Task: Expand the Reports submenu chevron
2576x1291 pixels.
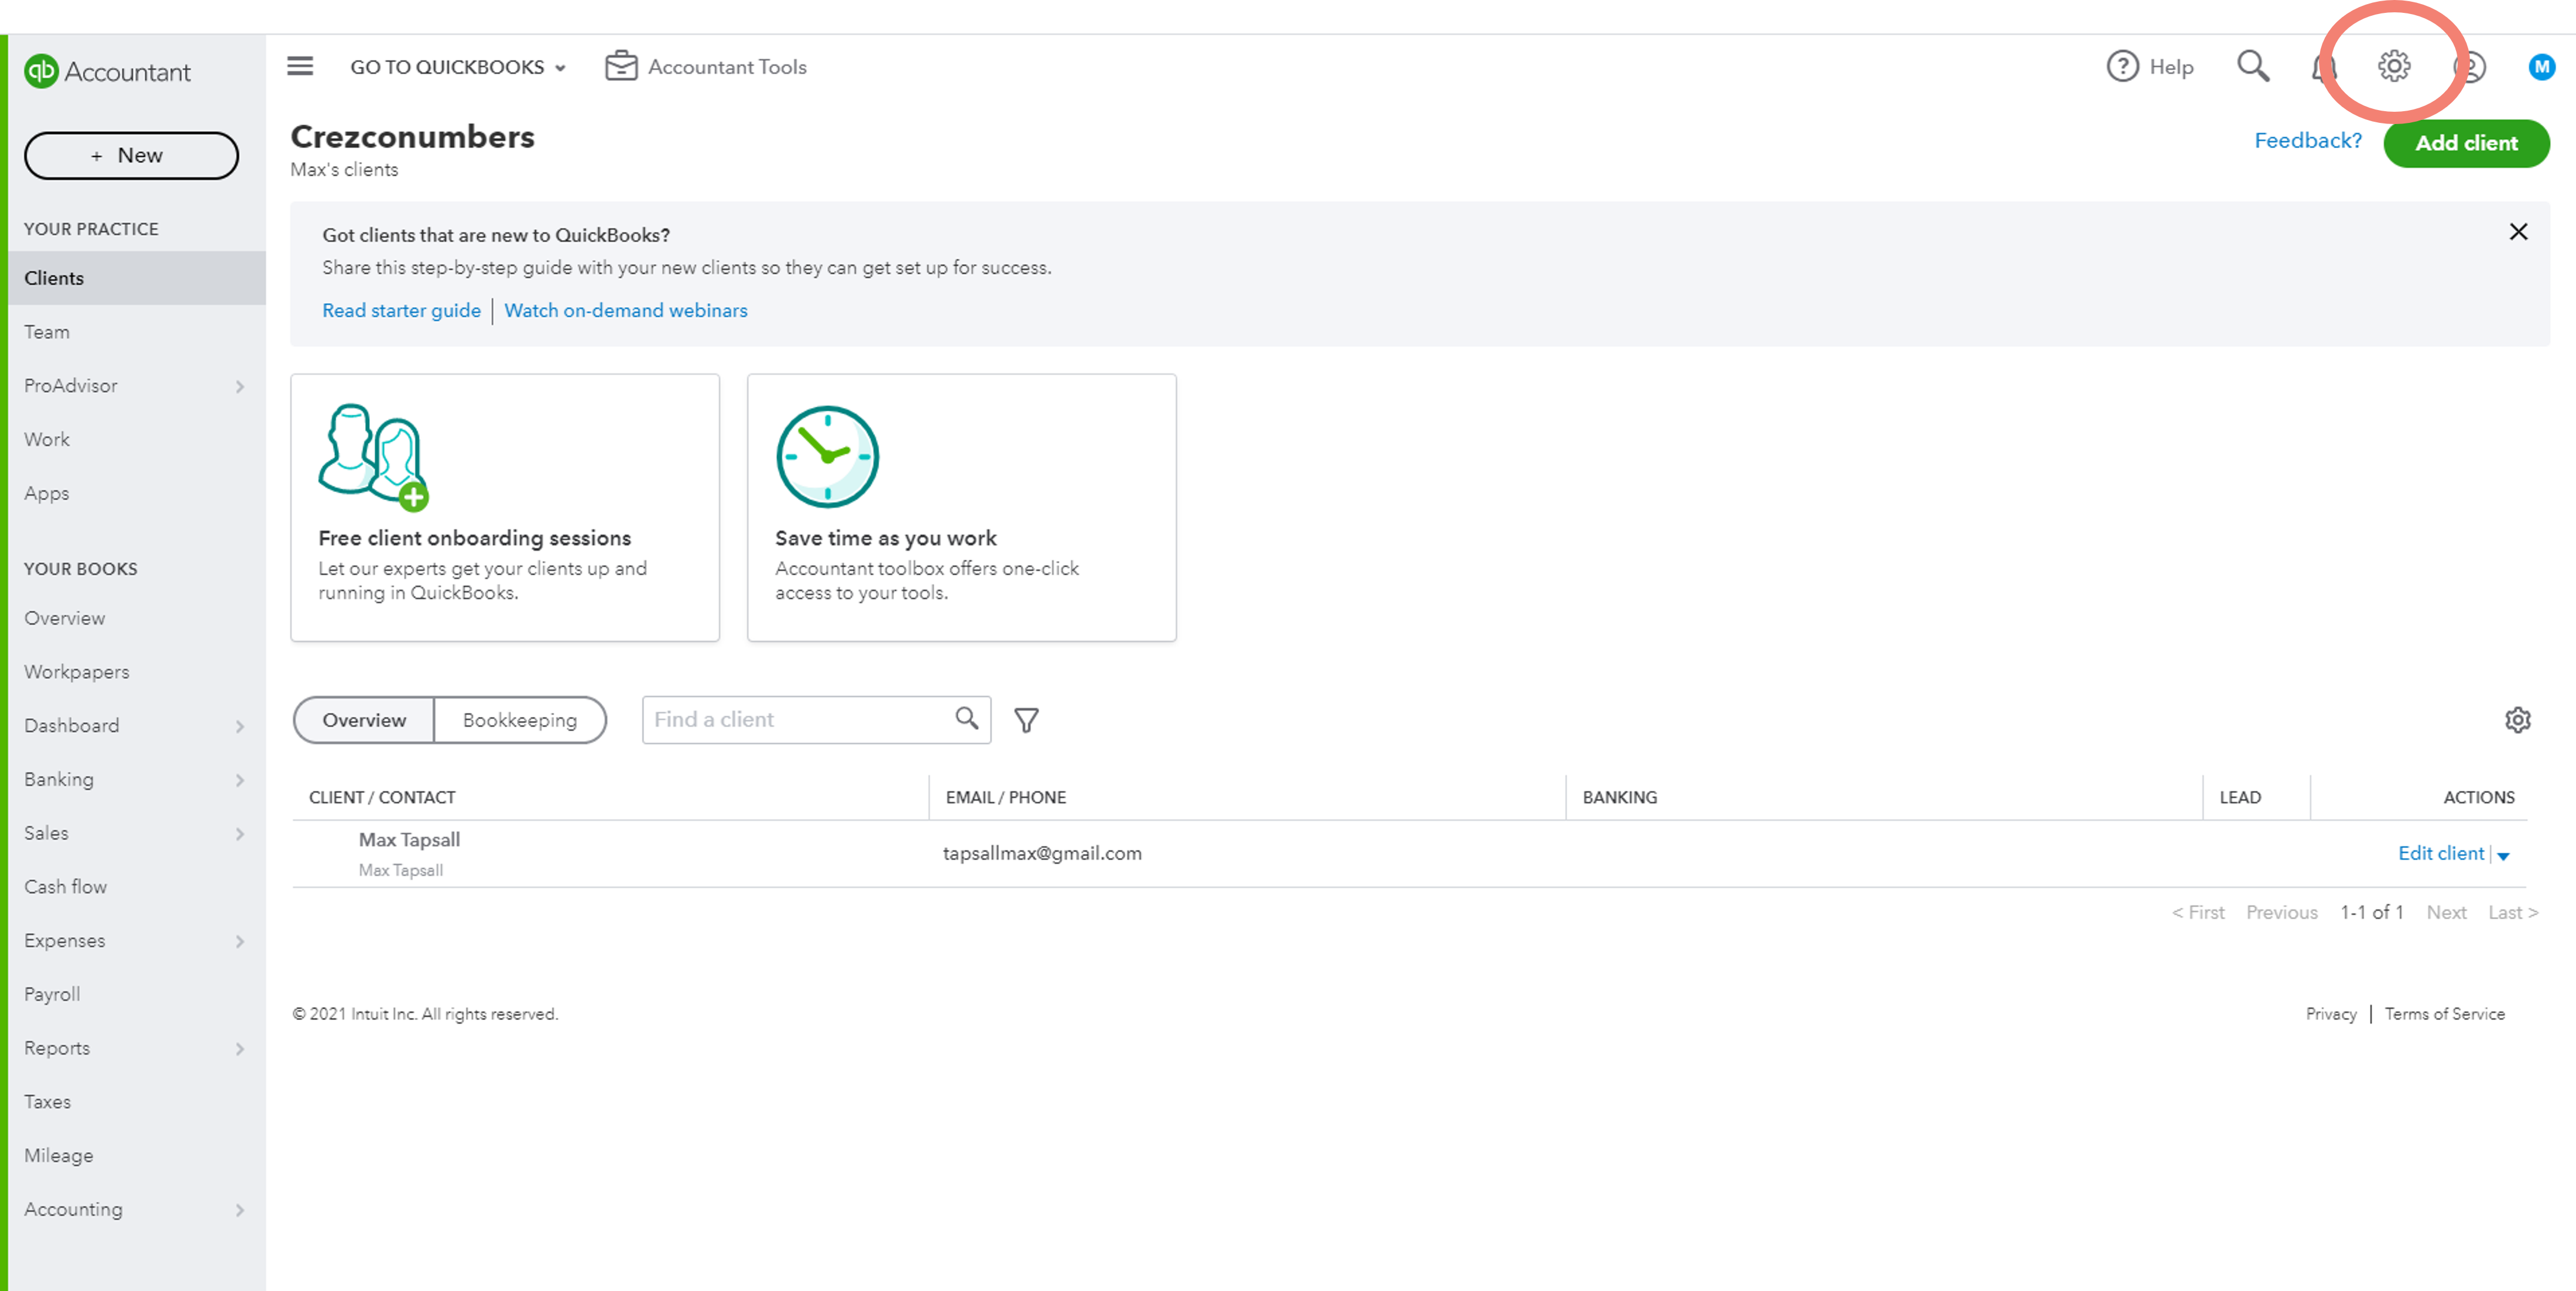Action: [240, 1049]
